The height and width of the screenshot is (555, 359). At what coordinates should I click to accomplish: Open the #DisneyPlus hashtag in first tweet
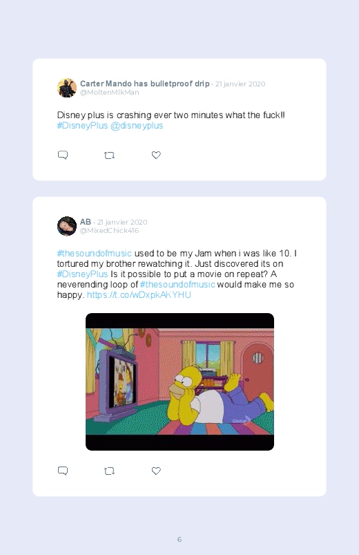tap(82, 126)
